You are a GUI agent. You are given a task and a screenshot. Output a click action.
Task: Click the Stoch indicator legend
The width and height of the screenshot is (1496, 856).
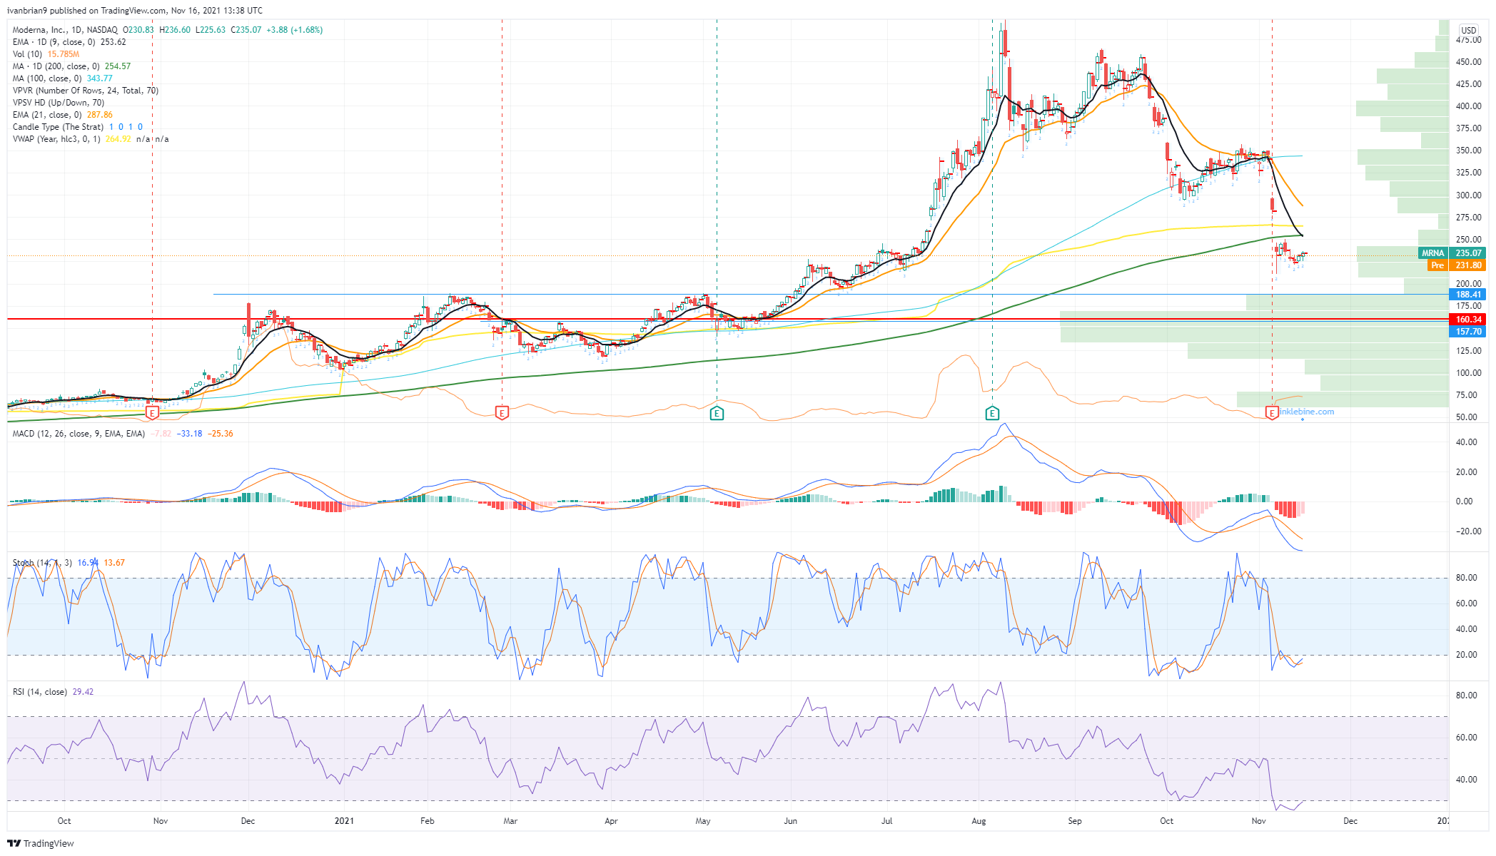(x=41, y=563)
